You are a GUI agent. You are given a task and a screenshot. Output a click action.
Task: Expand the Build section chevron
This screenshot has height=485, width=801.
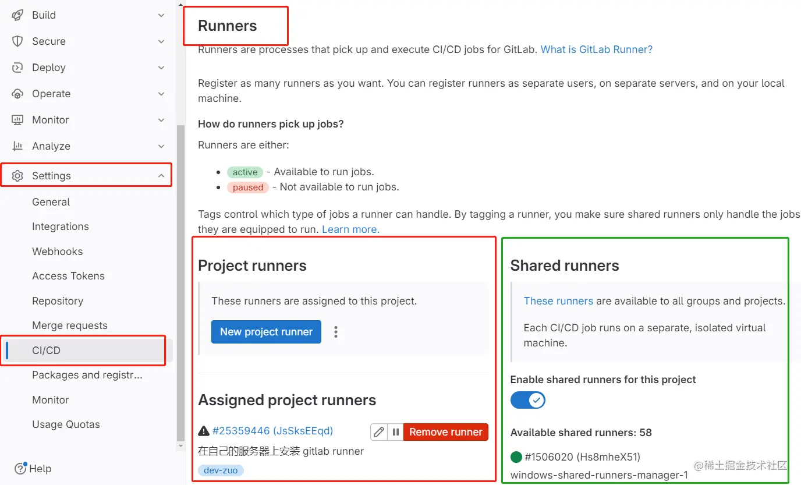[x=161, y=15]
